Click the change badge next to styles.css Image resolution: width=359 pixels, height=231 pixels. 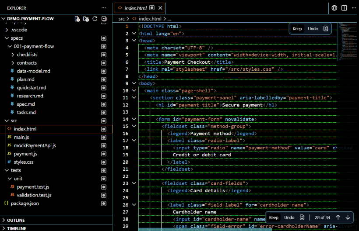(104, 162)
